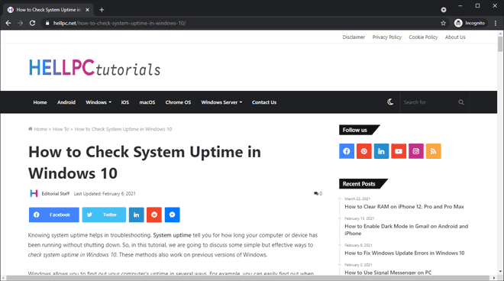Jump to comments via comment count icon
This screenshot has width=504, height=281.
318,193
